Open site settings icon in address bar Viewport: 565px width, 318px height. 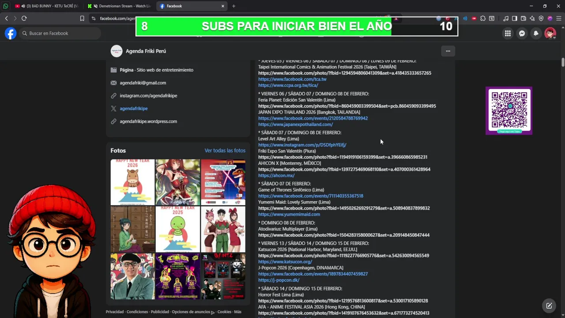click(x=94, y=19)
